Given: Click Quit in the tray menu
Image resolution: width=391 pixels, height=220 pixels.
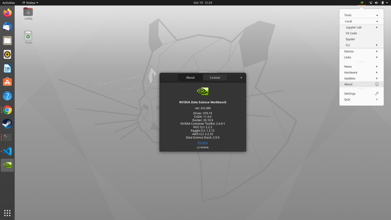Looking at the screenshot, I should pos(347,100).
